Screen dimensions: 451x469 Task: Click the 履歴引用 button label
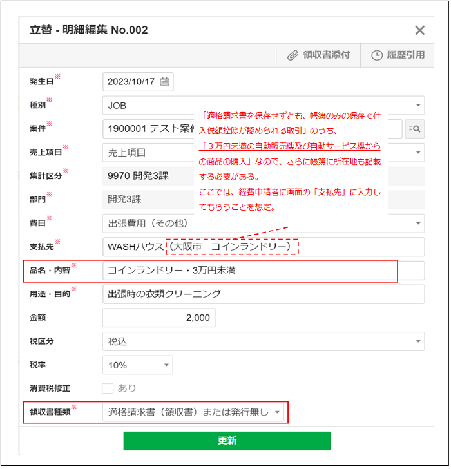pyautogui.click(x=406, y=55)
